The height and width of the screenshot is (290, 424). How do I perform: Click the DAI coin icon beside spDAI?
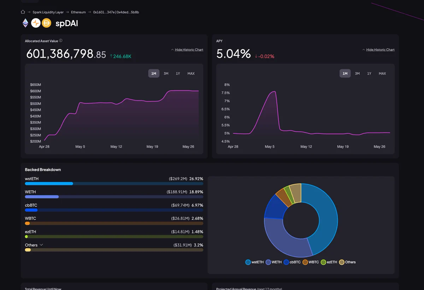pos(46,23)
